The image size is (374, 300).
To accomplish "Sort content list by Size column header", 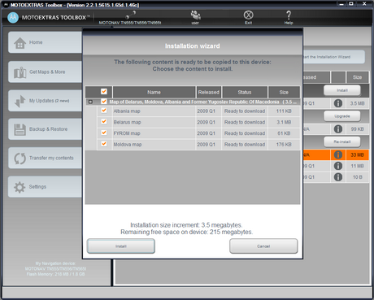I will [284, 92].
